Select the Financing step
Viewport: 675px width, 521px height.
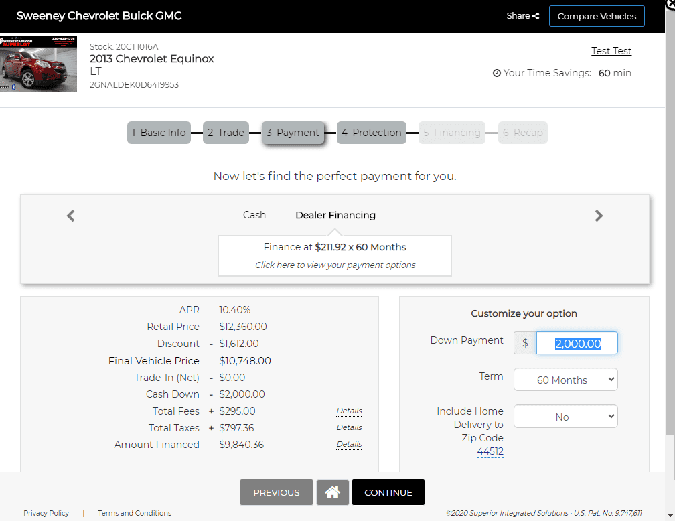(452, 133)
